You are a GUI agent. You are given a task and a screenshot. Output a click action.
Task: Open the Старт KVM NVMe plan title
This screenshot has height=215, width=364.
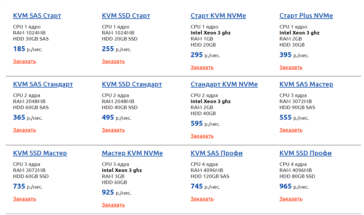[x=218, y=16]
